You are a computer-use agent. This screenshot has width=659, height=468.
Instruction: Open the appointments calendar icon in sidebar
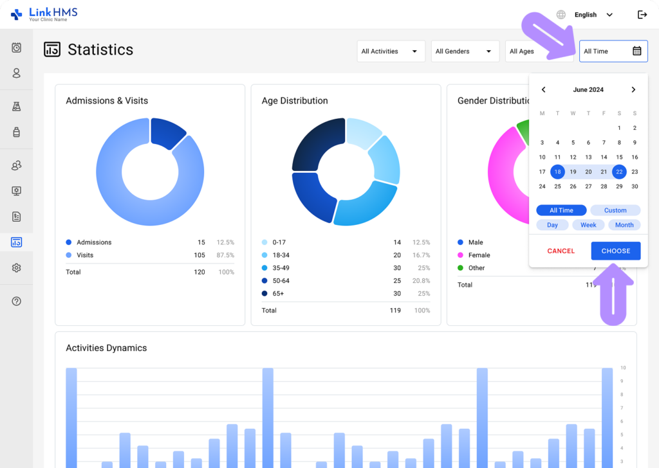click(15, 47)
